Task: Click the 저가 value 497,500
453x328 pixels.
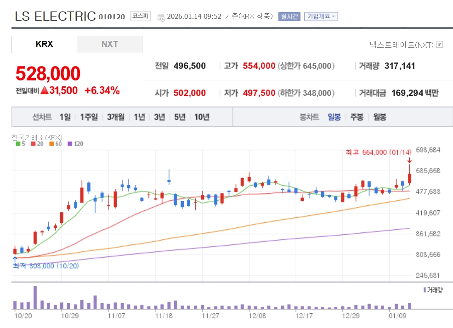Action: pyautogui.click(x=259, y=93)
